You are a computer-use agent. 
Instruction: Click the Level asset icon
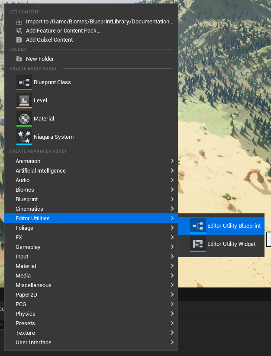point(24,100)
